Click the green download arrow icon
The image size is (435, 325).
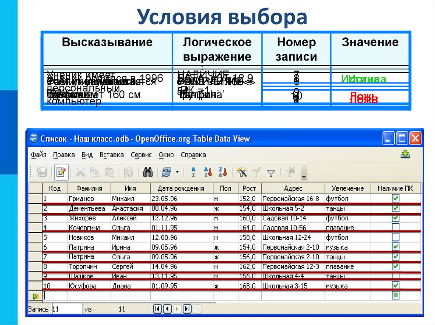pyautogui.click(x=405, y=155)
